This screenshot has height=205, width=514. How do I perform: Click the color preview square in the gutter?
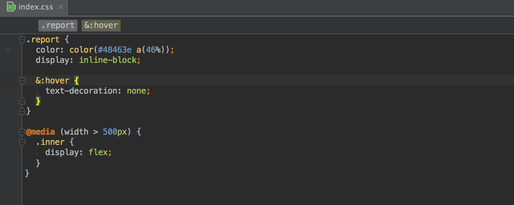click(7, 50)
